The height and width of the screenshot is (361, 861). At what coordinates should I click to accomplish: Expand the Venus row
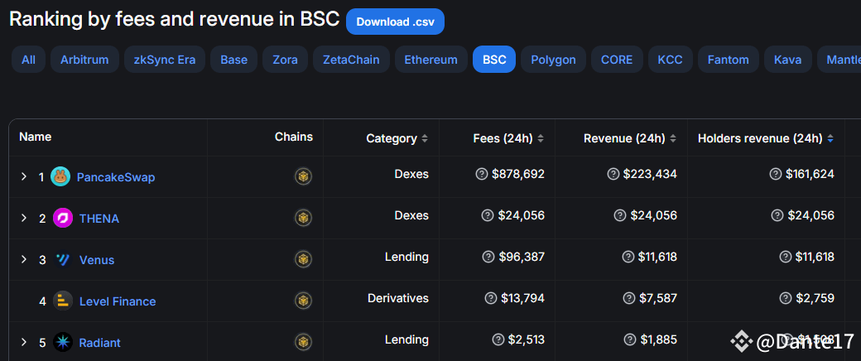click(x=24, y=259)
